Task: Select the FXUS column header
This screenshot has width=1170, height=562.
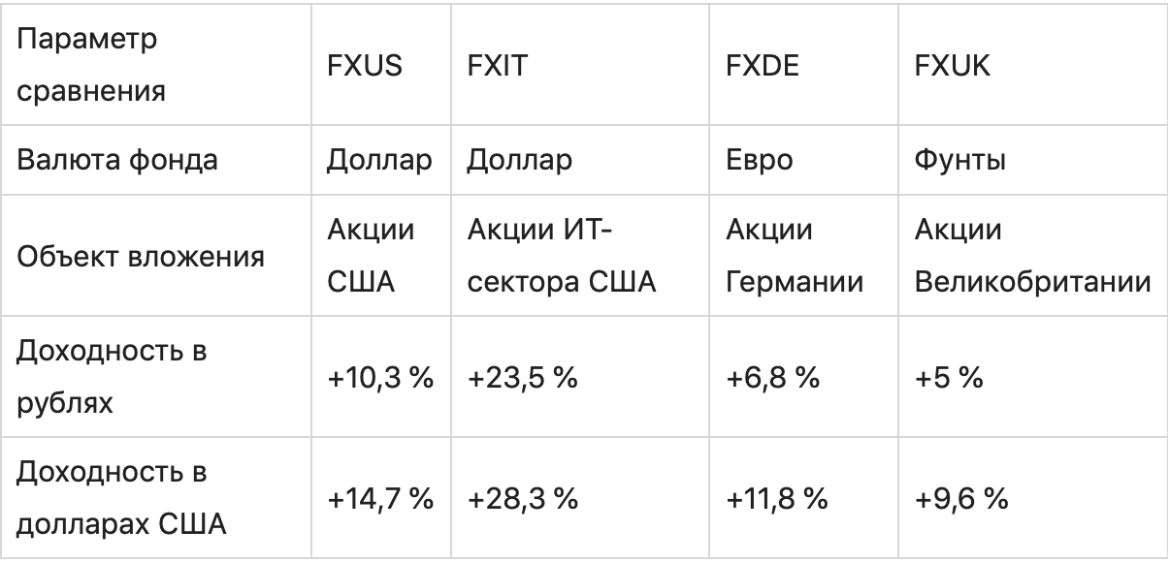Action: (364, 66)
